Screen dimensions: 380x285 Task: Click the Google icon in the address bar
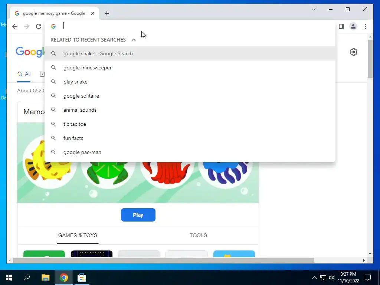coord(53,26)
